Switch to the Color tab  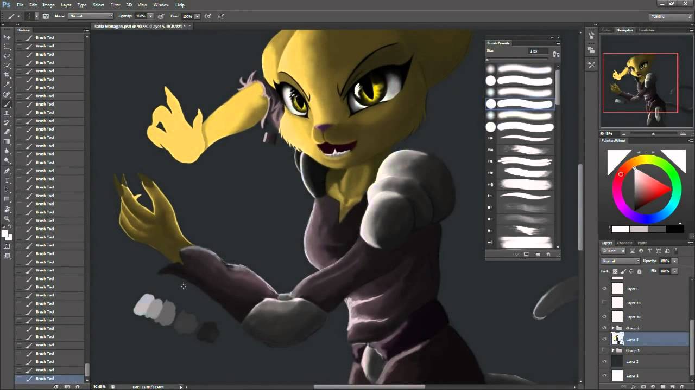[x=606, y=30]
